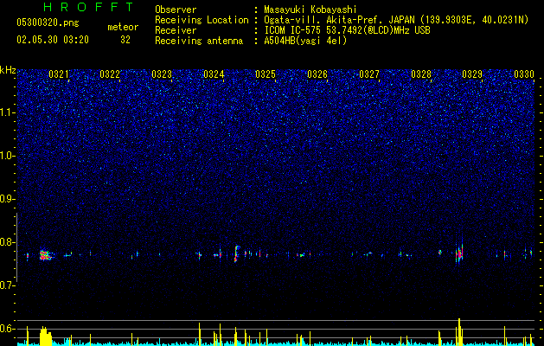Click the date stamp 02.05.30 03:20
Viewport: 544px width, 346px height.
(x=53, y=40)
